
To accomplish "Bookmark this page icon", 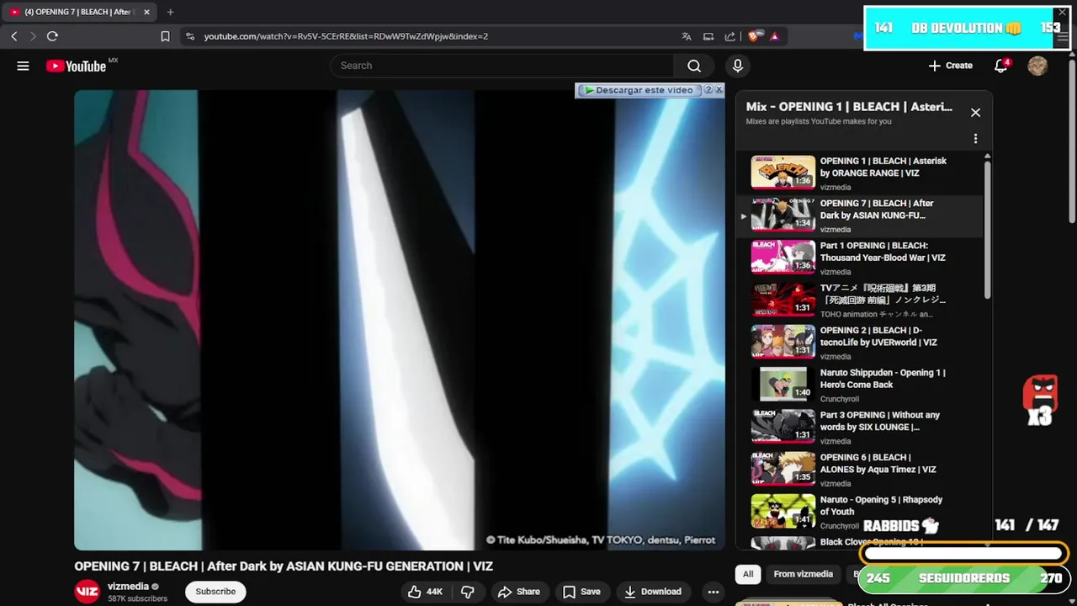I will tap(165, 36).
